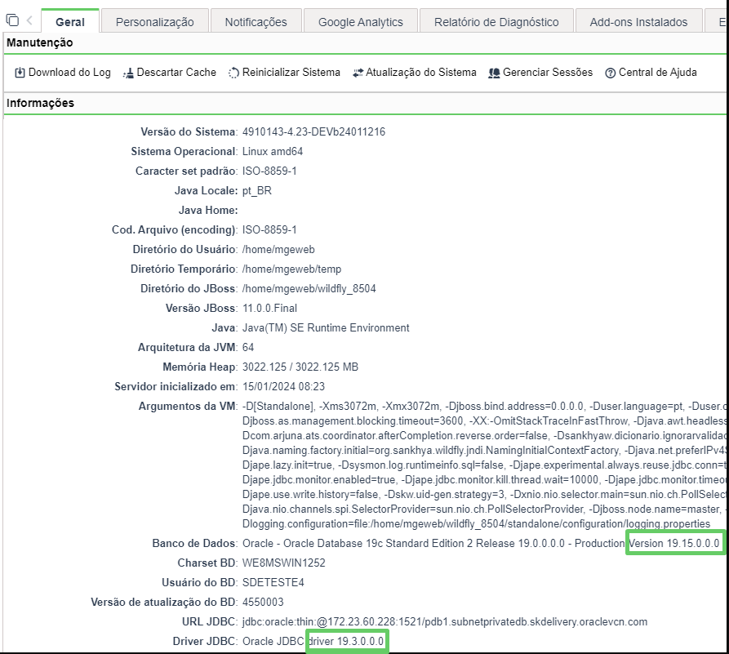Viewport: 729px width, 654px height.
Task: Click the Cod. Arquivo encoding ISO-8859-1 value
Action: click(269, 229)
